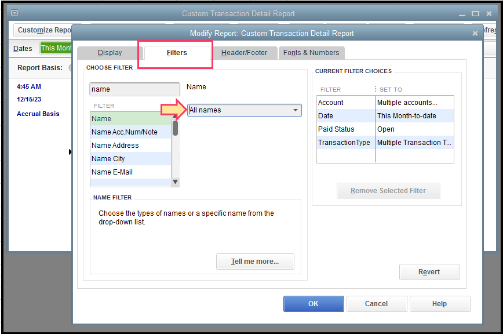Select the Paid Status row in current filters
The width and height of the screenshot is (503, 334).
(x=337, y=129)
